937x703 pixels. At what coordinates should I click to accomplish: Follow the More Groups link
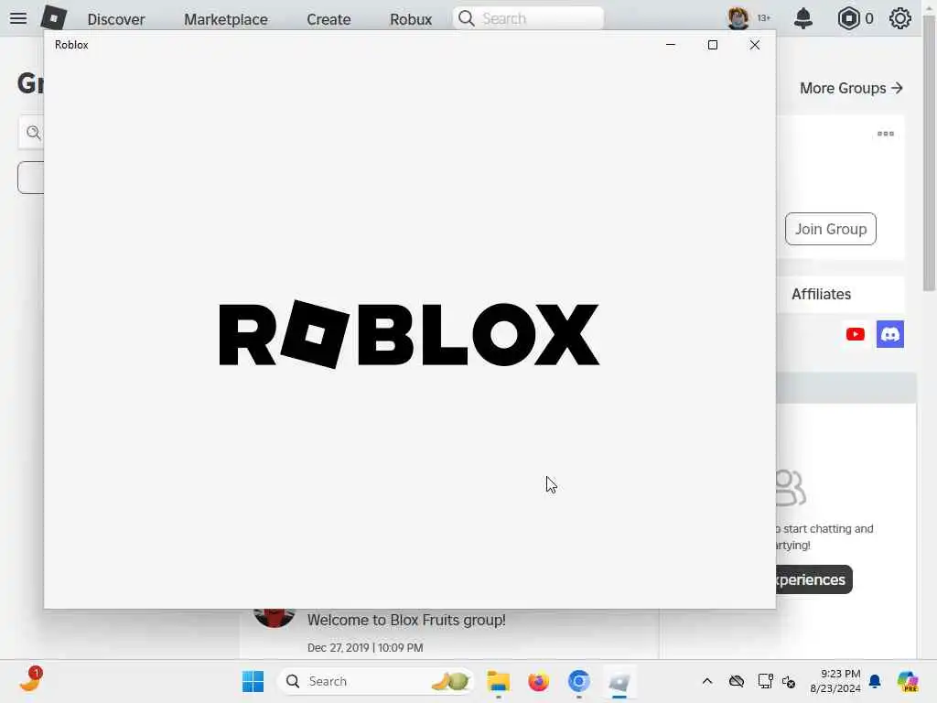tap(851, 88)
